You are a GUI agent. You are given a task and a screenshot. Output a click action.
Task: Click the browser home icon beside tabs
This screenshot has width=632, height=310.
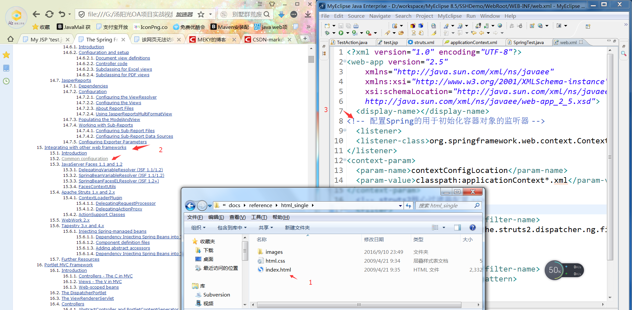click(x=11, y=39)
